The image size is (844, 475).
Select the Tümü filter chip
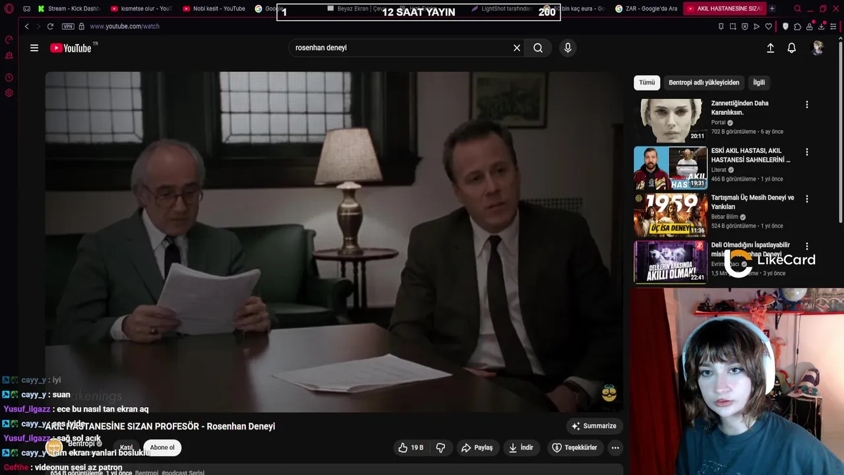pyautogui.click(x=647, y=82)
